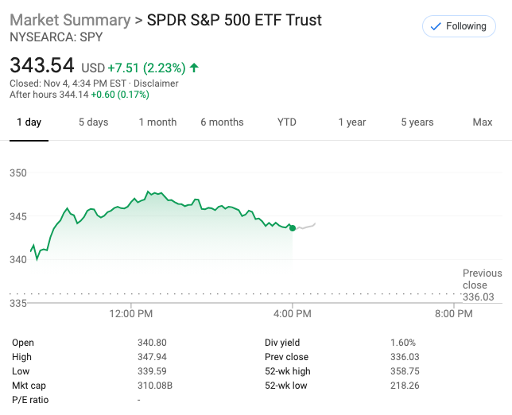The image size is (512, 415).
Task: Click the checkmark icon in Following
Action: pyautogui.click(x=435, y=26)
